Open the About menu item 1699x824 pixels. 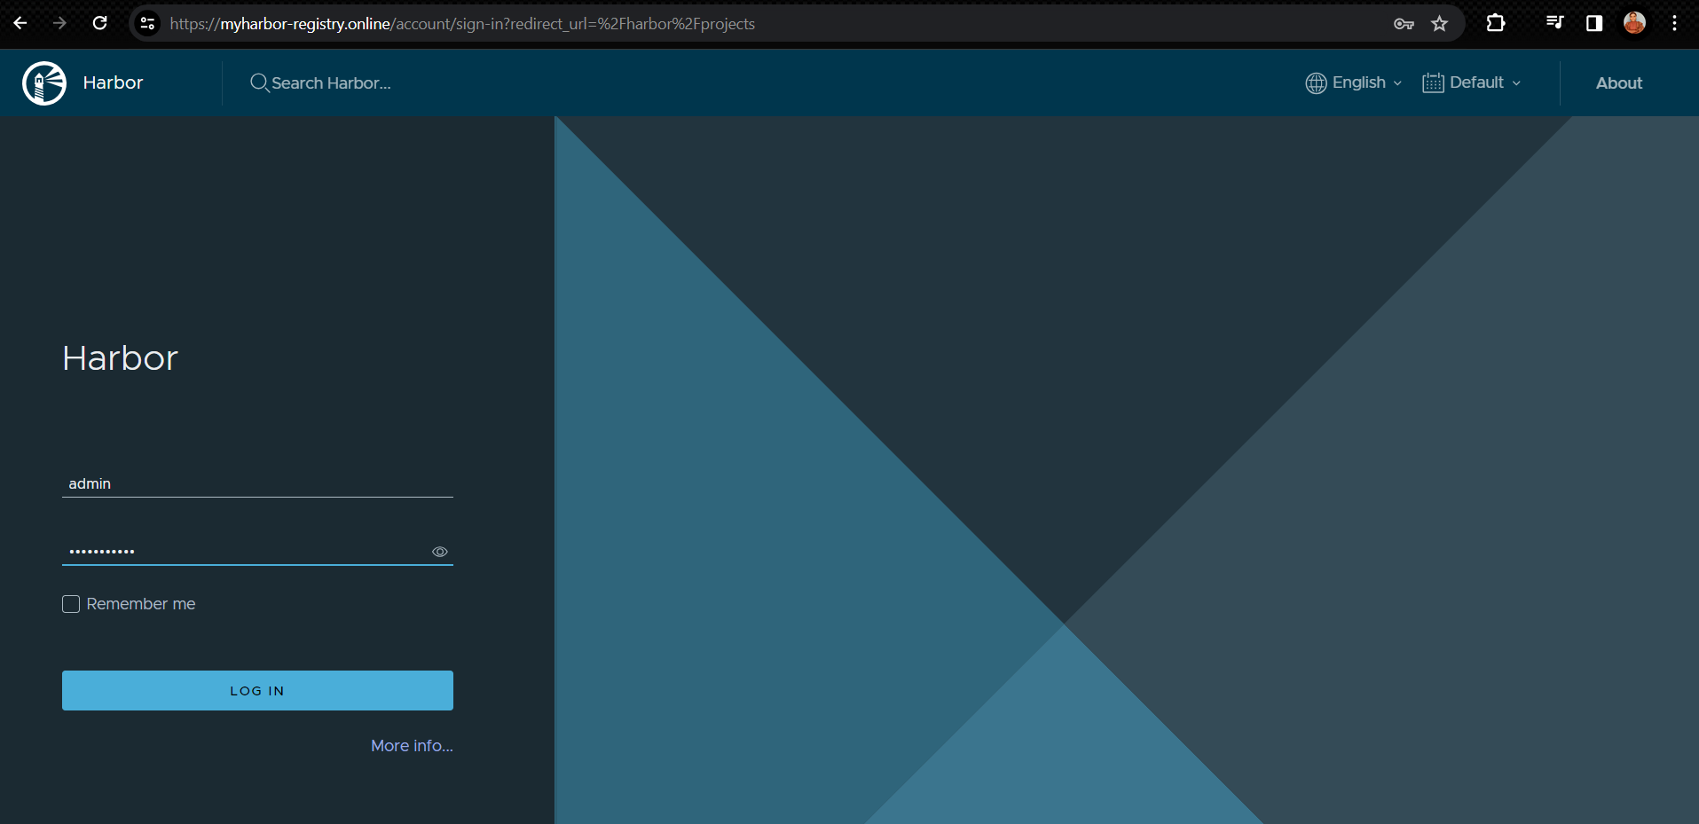[1619, 82]
